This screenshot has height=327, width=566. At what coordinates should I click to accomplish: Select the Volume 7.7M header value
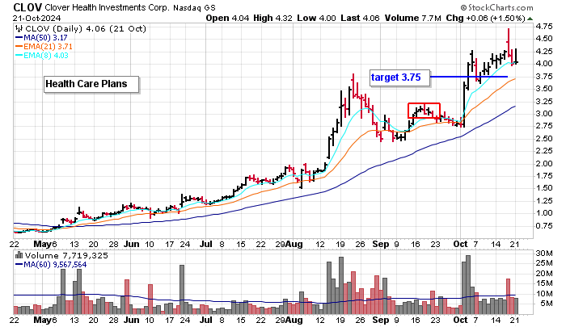pyautogui.click(x=413, y=18)
